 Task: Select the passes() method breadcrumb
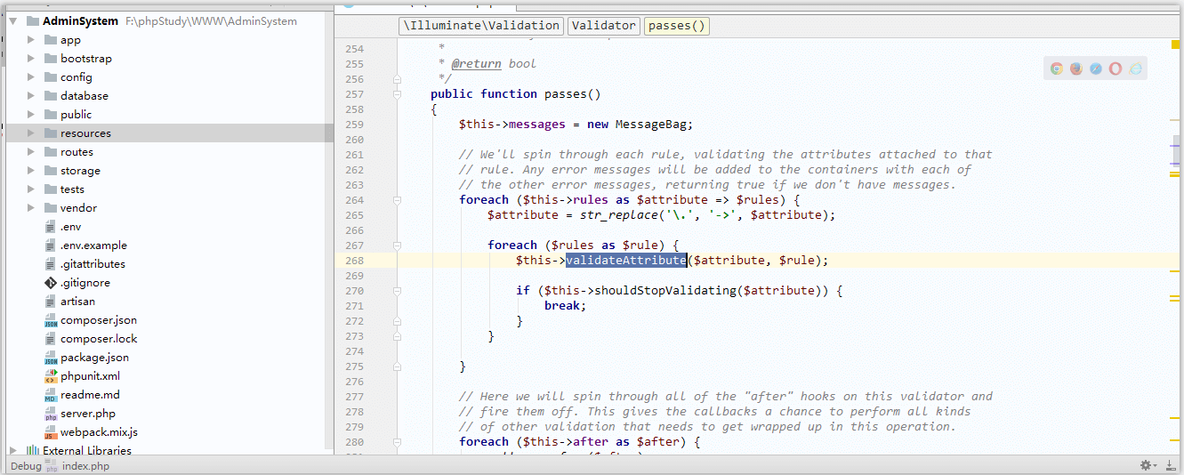(x=677, y=26)
